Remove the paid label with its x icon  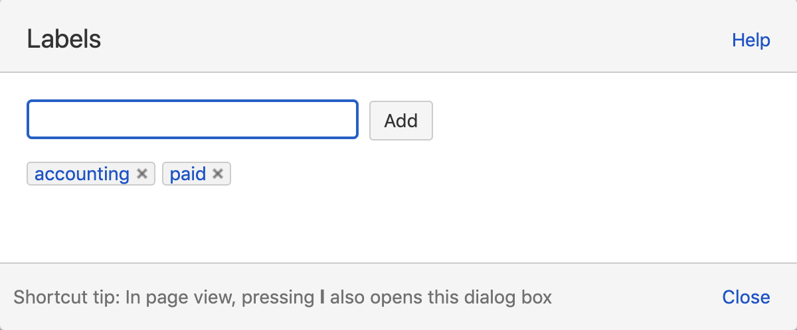coord(217,174)
